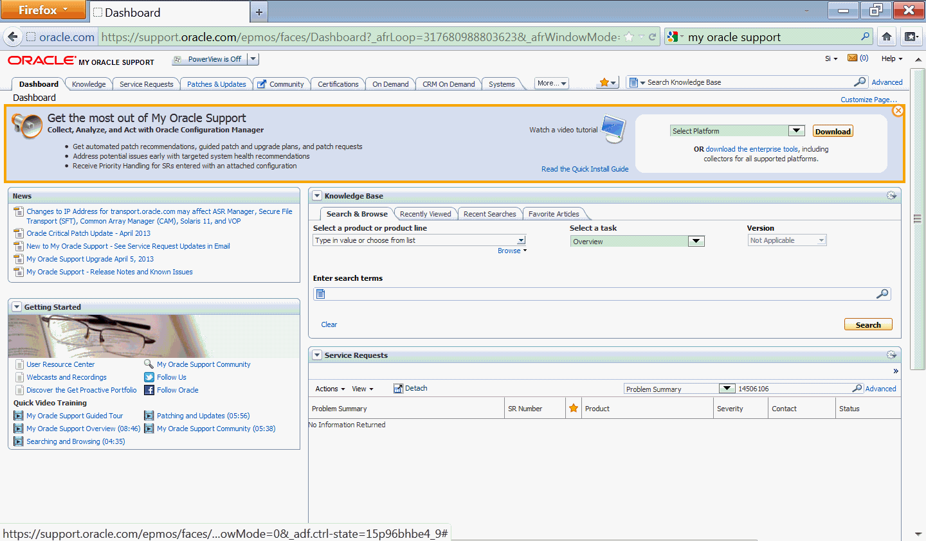Click the SR search field containing 14506106
The height and width of the screenshot is (541, 926).
click(794, 389)
